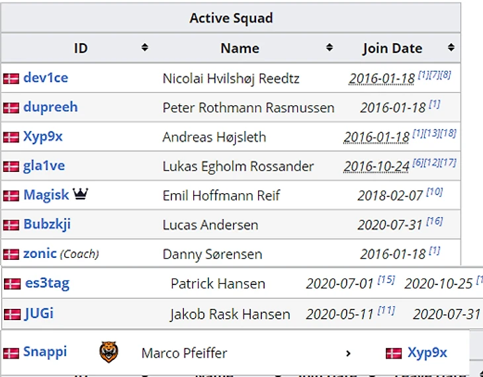Viewport: 483px width, 377px height.
Task: Sort table by ID column arrows
Action: coord(144,48)
